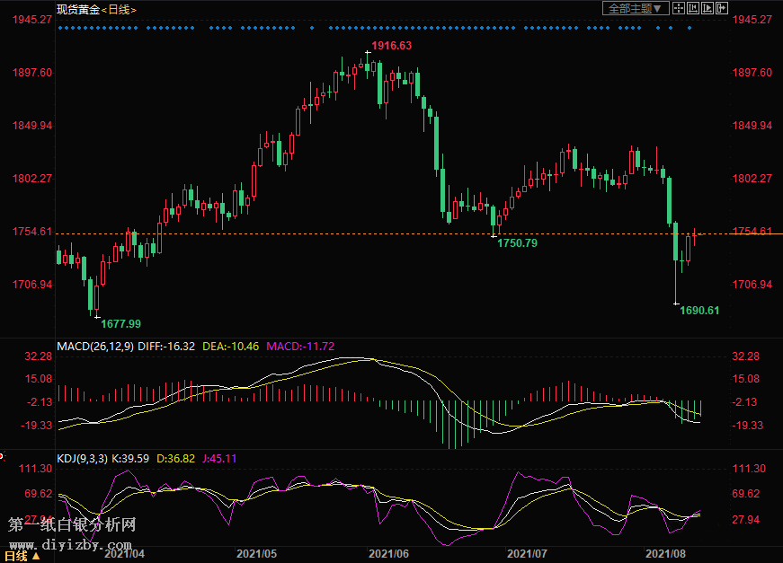Click the price range measurement icon

click(x=692, y=8)
